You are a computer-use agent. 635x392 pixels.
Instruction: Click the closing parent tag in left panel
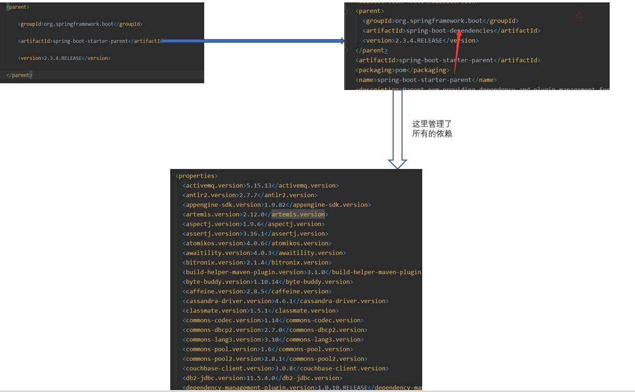click(x=19, y=75)
